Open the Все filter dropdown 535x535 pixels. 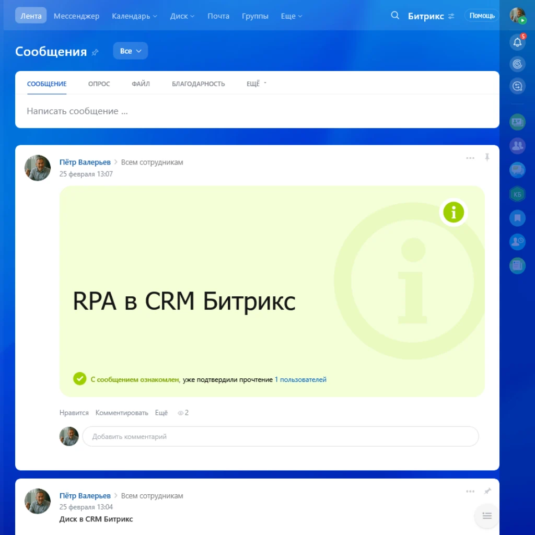130,51
